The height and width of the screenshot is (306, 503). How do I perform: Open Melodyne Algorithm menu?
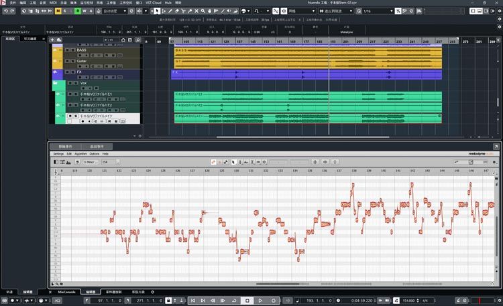81,154
